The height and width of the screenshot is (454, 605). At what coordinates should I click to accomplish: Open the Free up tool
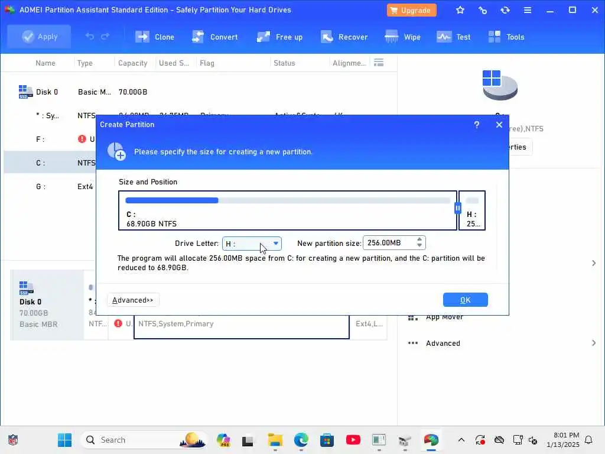coord(279,37)
